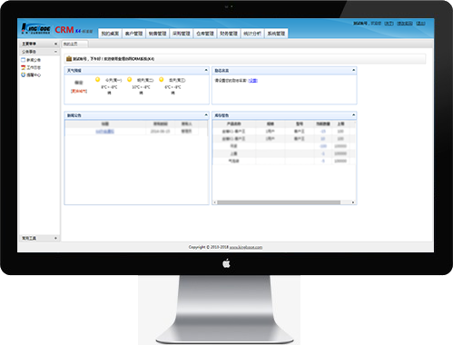Image resolution: width=453 pixels, height=345 pixels.
Task: Open 提醒中心 clock icon in sidebar
Action: [23, 74]
